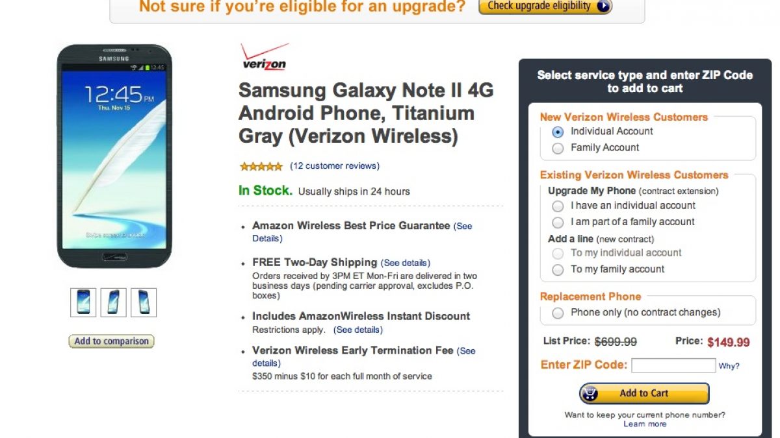
Task: Select "To my family account" add a line option
Action: coord(558,269)
